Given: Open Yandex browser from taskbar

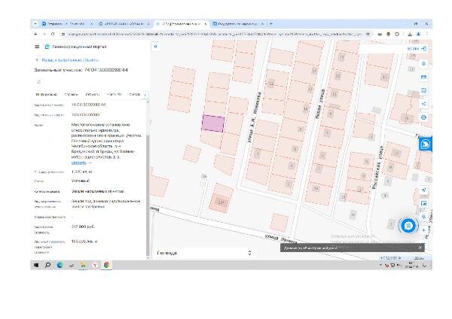Looking at the screenshot, I should pos(95,265).
